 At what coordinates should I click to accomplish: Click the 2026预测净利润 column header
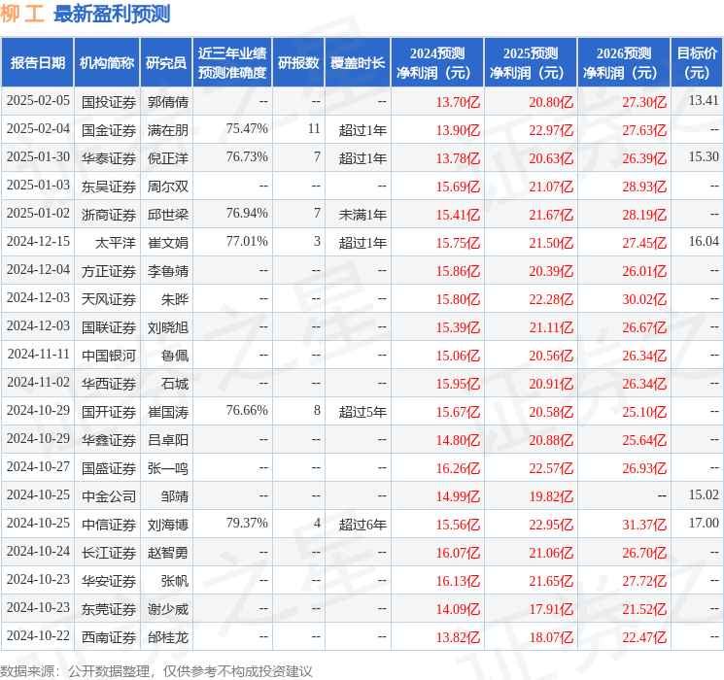click(x=624, y=63)
